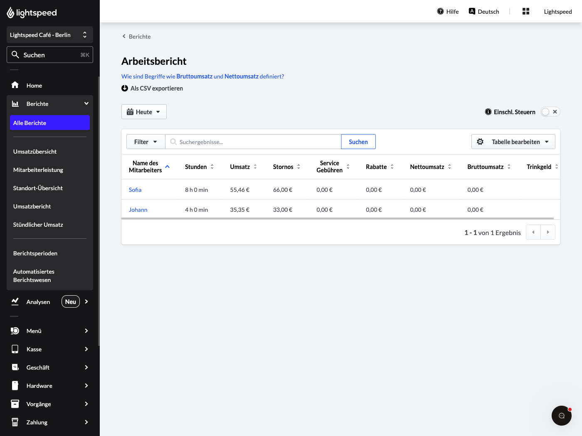582x436 pixels.
Task: Sort table by Stornos column
Action: pos(287,167)
